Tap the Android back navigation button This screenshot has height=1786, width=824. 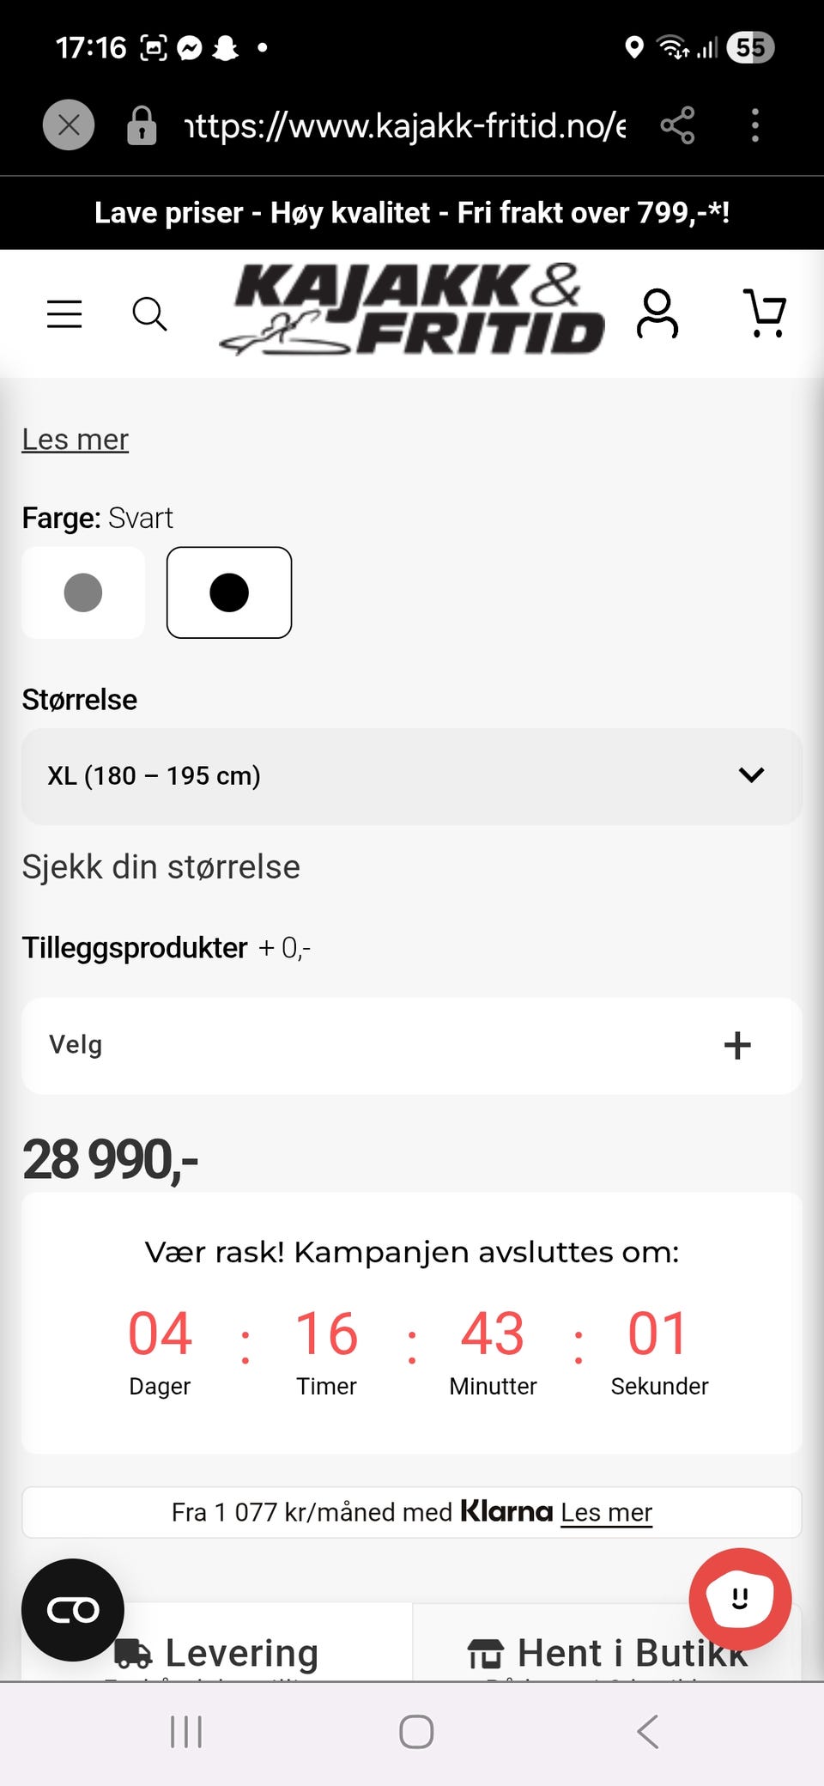648,1732
